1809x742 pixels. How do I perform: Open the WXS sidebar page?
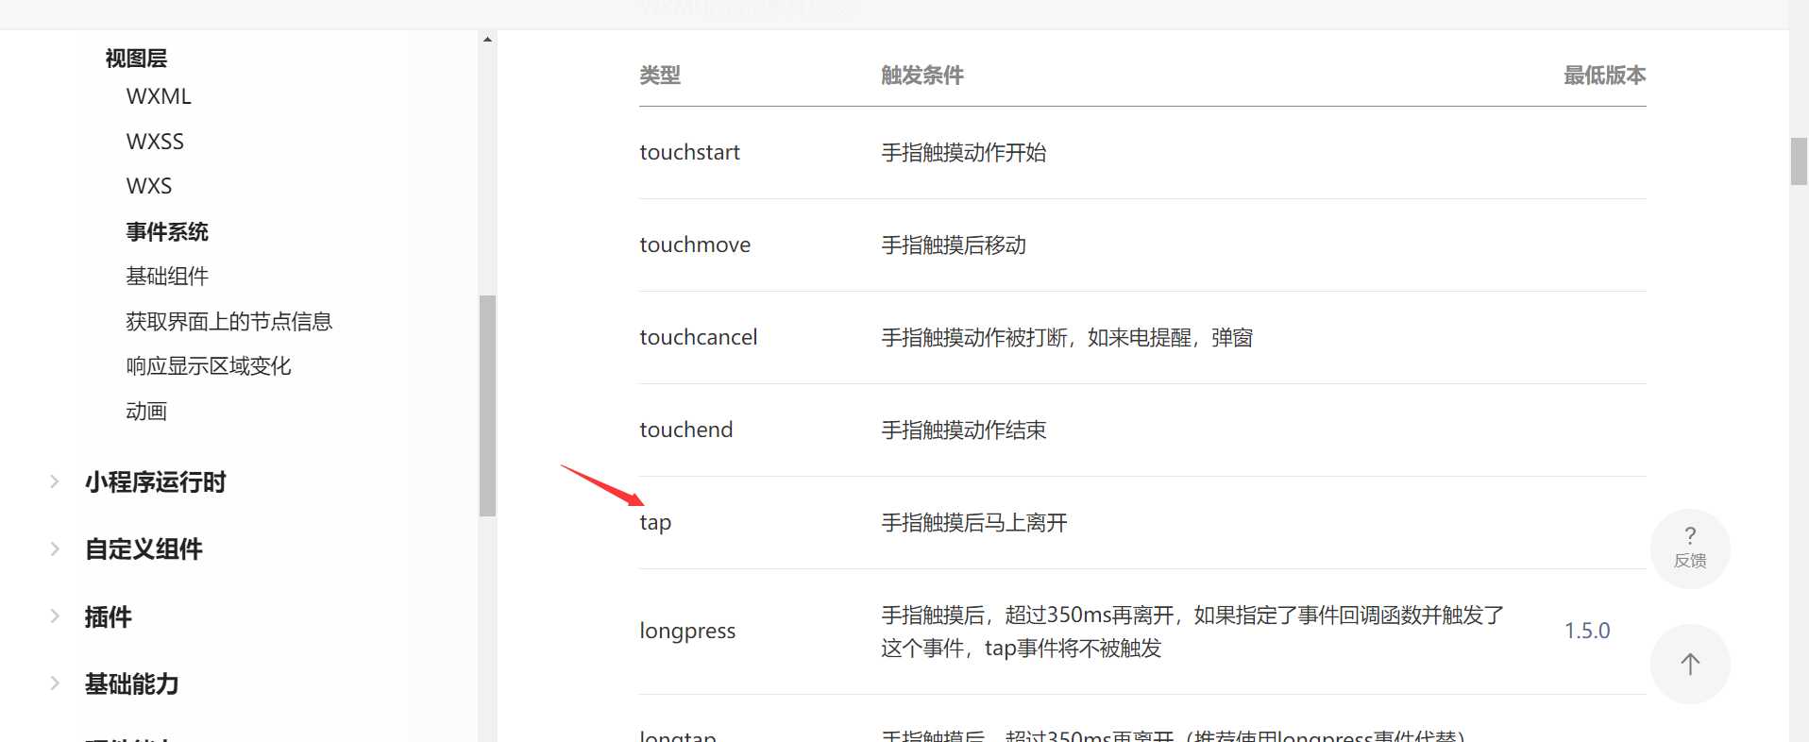[149, 186]
